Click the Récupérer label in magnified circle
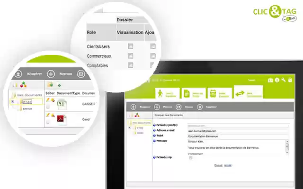Viewport: 303px width, 189px height. [x=35, y=74]
